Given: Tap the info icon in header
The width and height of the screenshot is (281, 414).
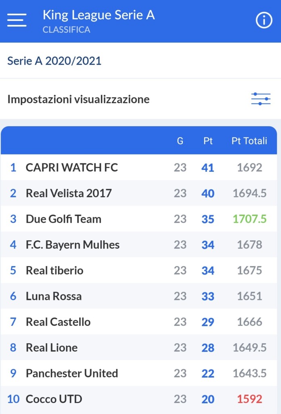Looking at the screenshot, I should tap(264, 20).
